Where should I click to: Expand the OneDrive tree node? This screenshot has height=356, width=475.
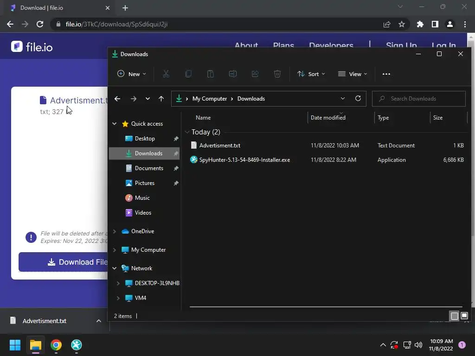pos(115,231)
